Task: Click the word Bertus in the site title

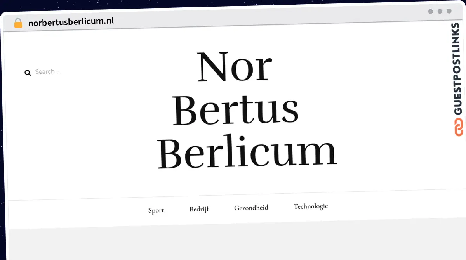Action: pyautogui.click(x=236, y=110)
